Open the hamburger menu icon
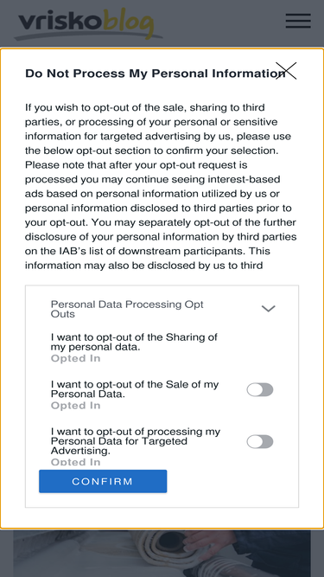The height and width of the screenshot is (577, 324). pyautogui.click(x=298, y=21)
